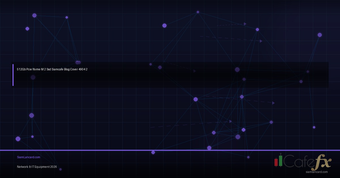Open the purple SiamLancard.com link
Screen dimensions: 340x178
click(x=28, y=157)
